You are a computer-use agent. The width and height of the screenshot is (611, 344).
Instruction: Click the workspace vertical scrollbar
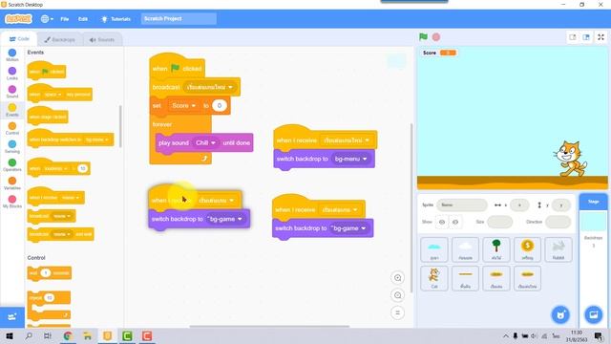[x=411, y=207]
